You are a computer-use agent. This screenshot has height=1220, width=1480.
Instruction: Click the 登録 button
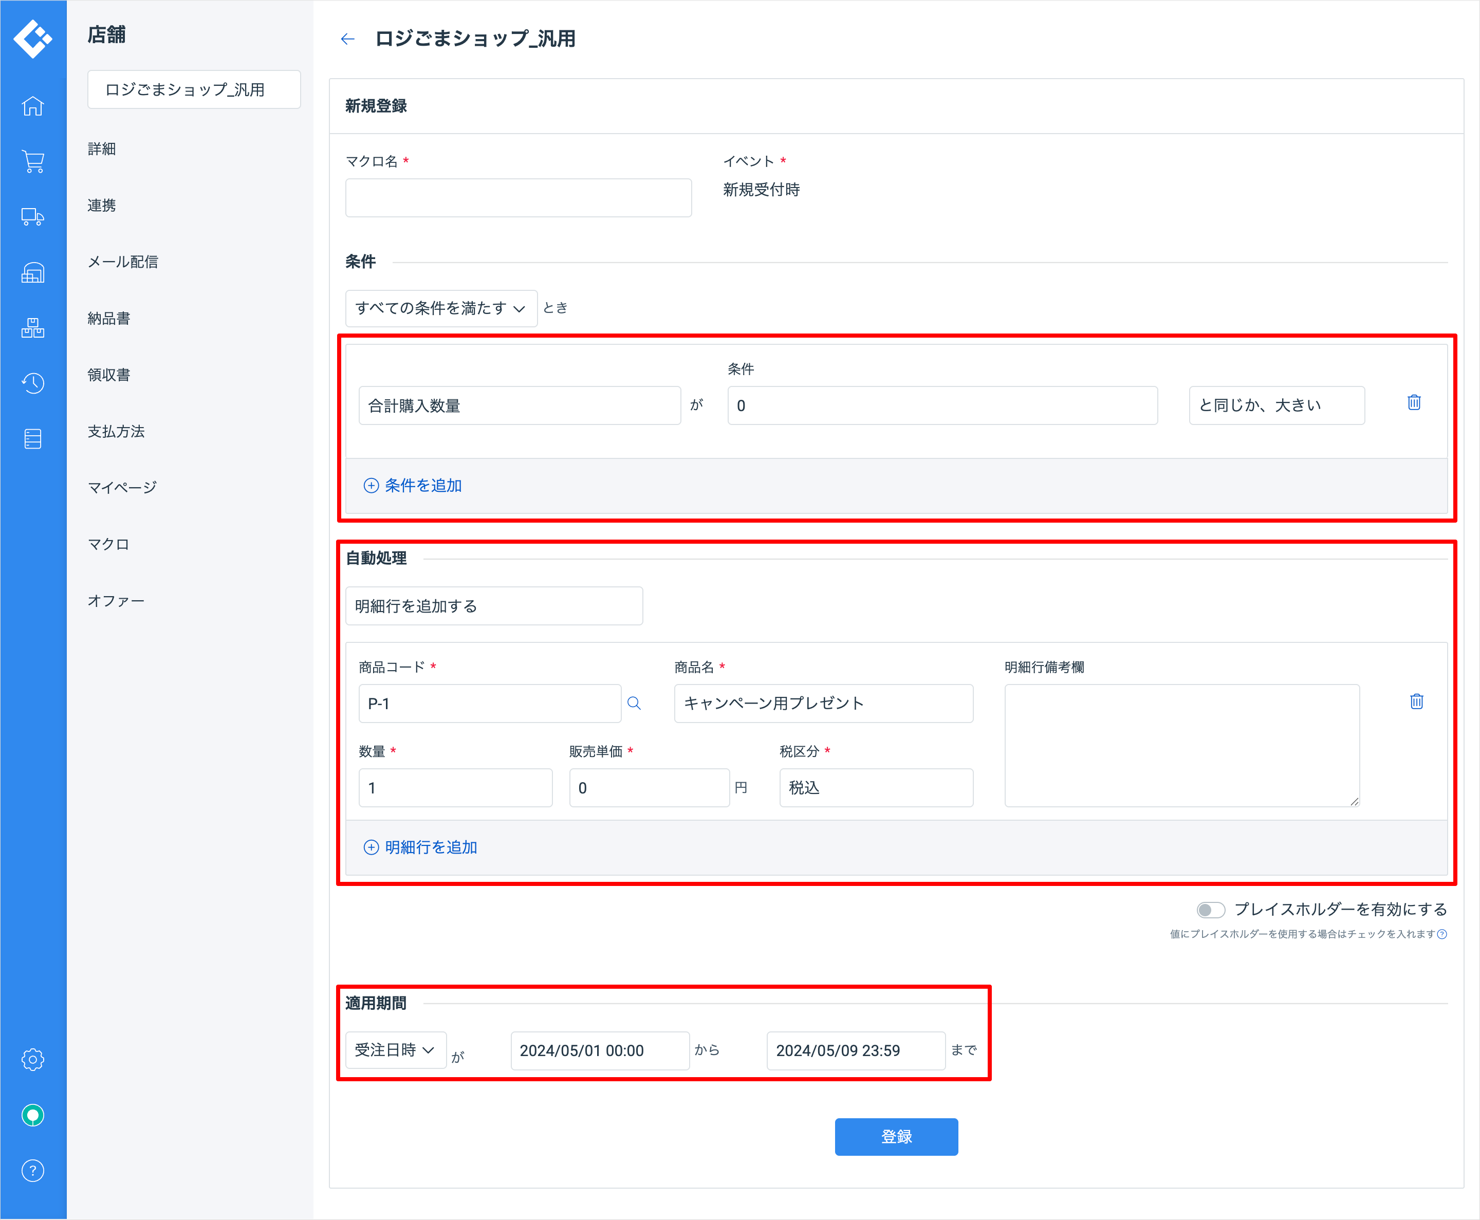tap(896, 1136)
